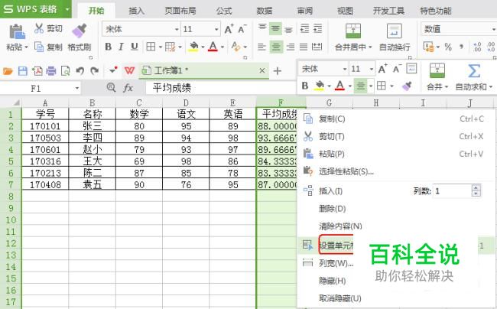The width and height of the screenshot is (497, 309).
Task: Click the fx insert function icon
Action: [128, 88]
